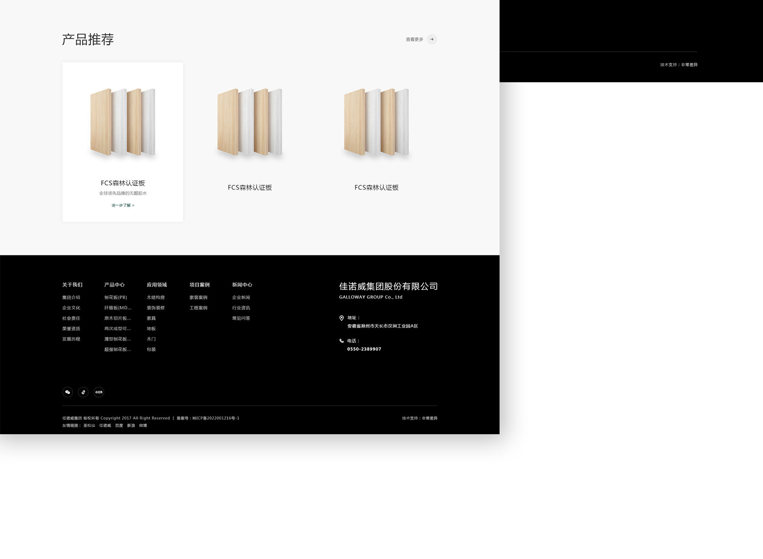Screen dimensions: 763x559
Task: Click 常见问答 under 新闻中心
Action: tap(241, 319)
